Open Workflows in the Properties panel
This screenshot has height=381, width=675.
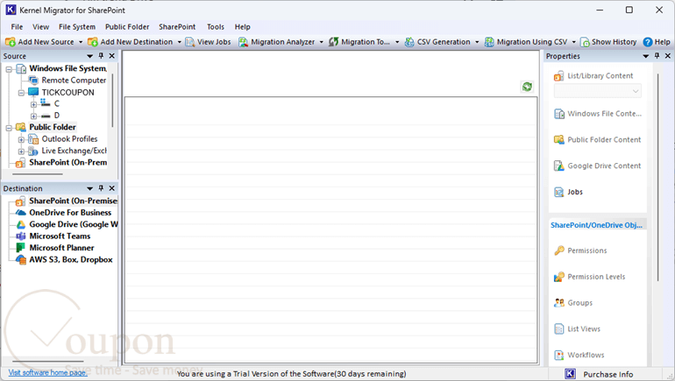tap(579, 355)
